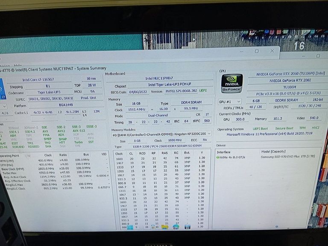Click the Microsoft Windows 11 Professional build line

pyautogui.click(x=269, y=134)
